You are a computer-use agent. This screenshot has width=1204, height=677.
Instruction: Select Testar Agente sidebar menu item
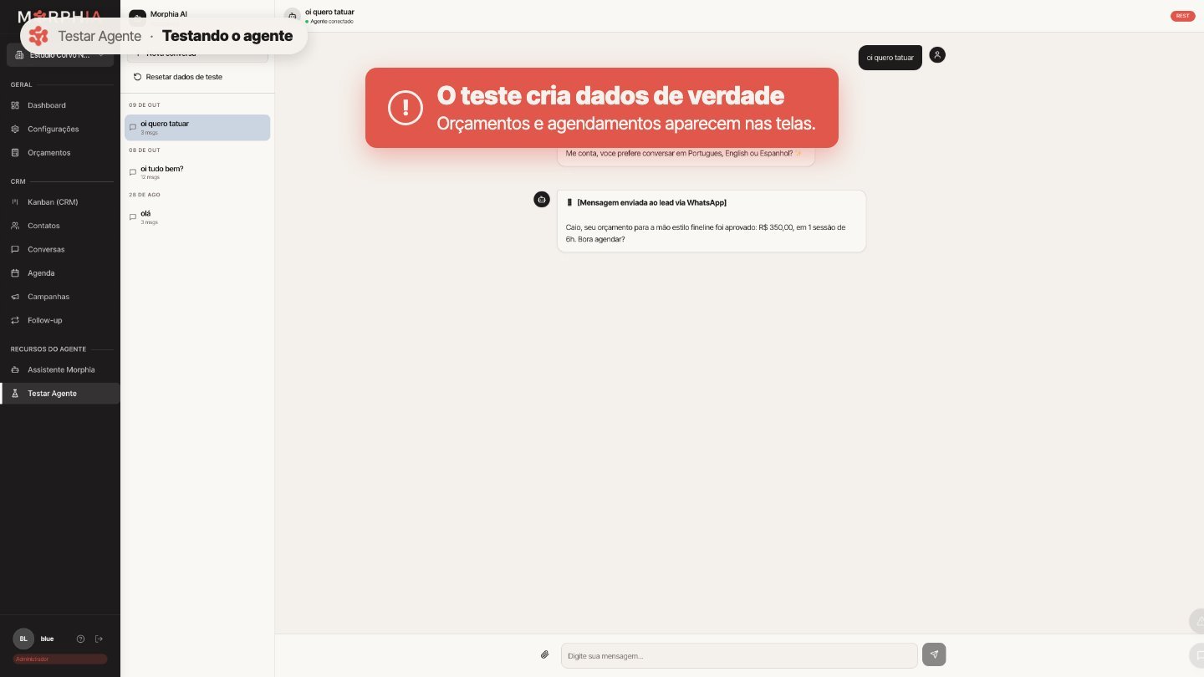60,394
